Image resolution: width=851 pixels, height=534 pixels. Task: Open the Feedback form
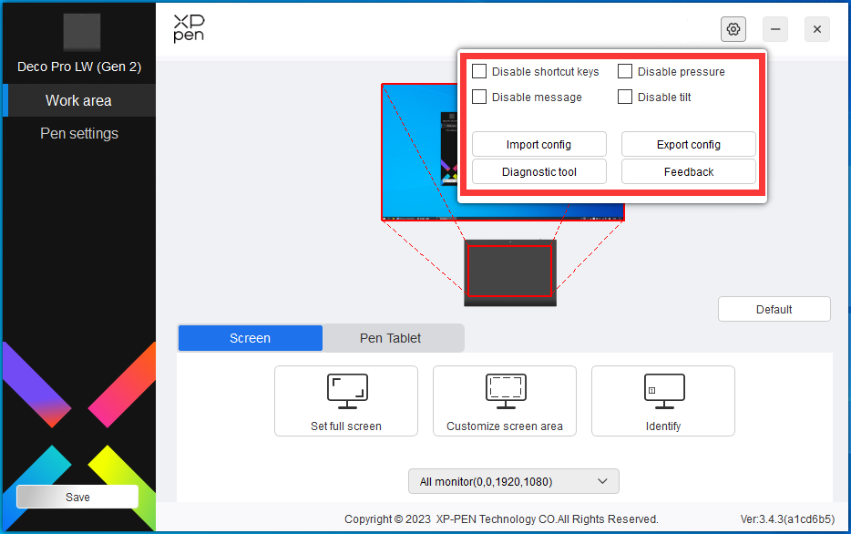689,171
